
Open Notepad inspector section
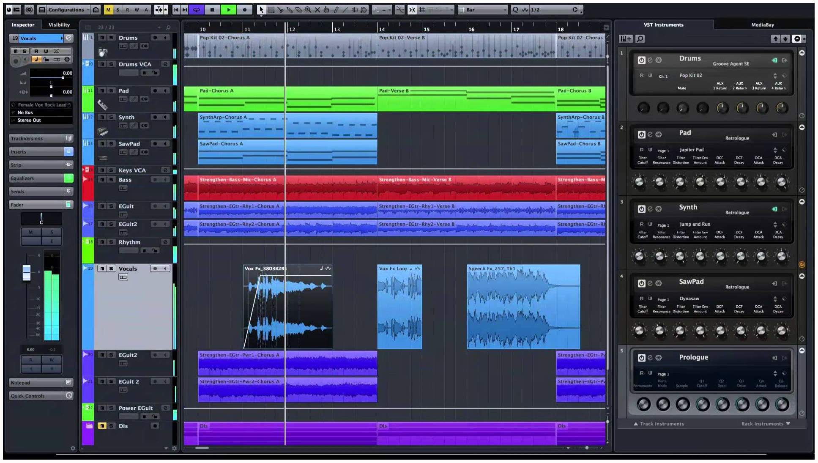point(41,383)
